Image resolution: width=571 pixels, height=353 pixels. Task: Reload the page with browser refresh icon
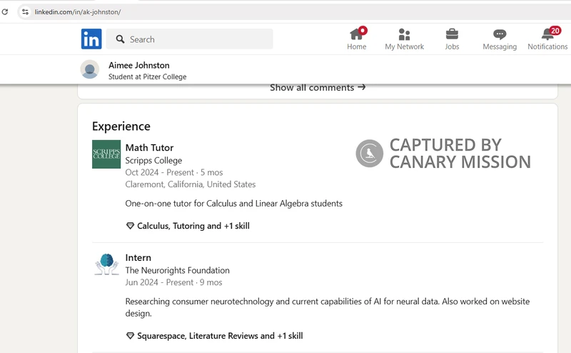(5, 11)
